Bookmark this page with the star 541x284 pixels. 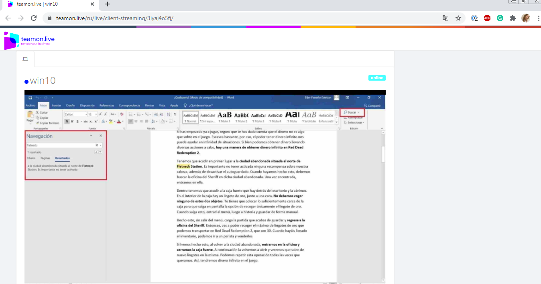(458, 18)
